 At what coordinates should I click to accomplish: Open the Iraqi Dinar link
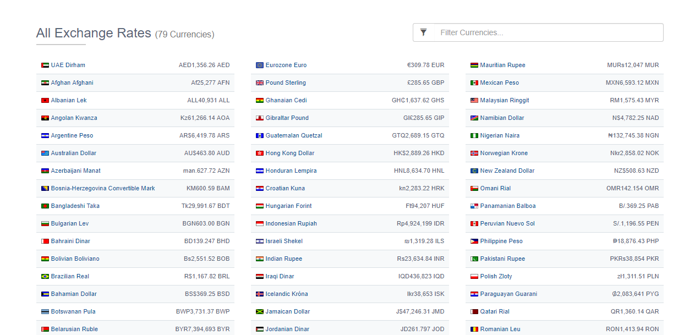280,276
